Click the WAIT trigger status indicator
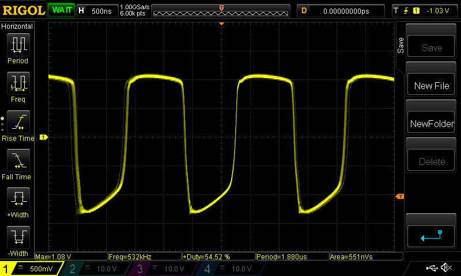Screen dimensions: 461x276 point(62,10)
